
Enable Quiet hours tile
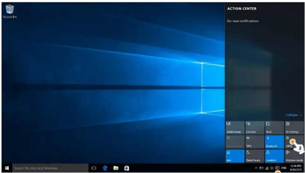point(255,156)
